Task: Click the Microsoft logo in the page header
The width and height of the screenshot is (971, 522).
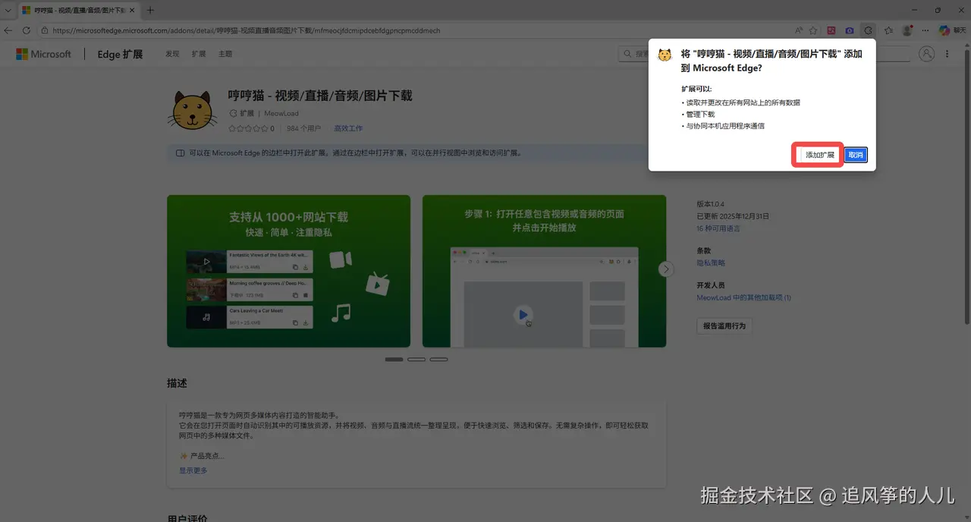Action: point(44,54)
